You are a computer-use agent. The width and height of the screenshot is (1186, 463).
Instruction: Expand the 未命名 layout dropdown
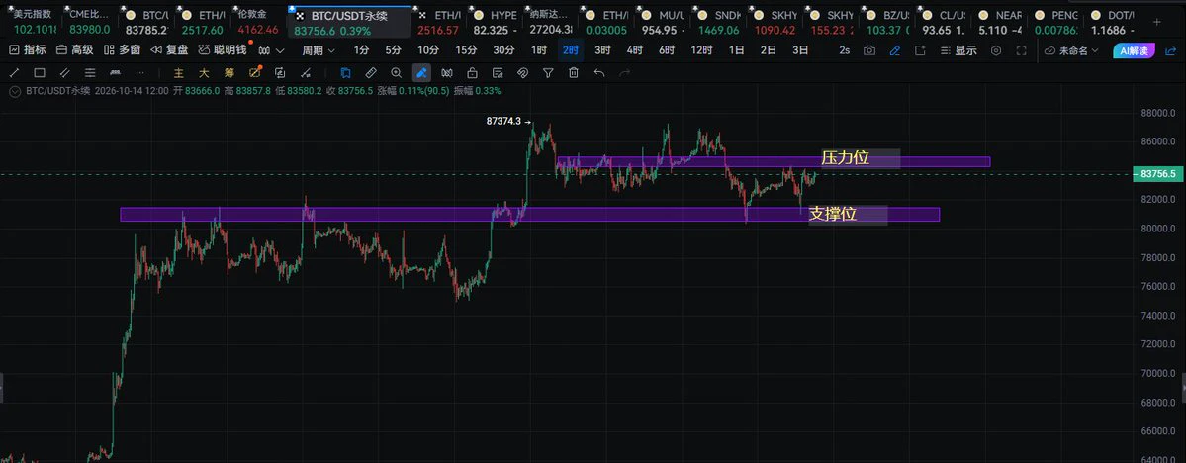[x=1072, y=50]
